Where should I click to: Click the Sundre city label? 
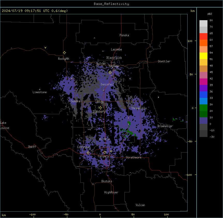(76, 101)
